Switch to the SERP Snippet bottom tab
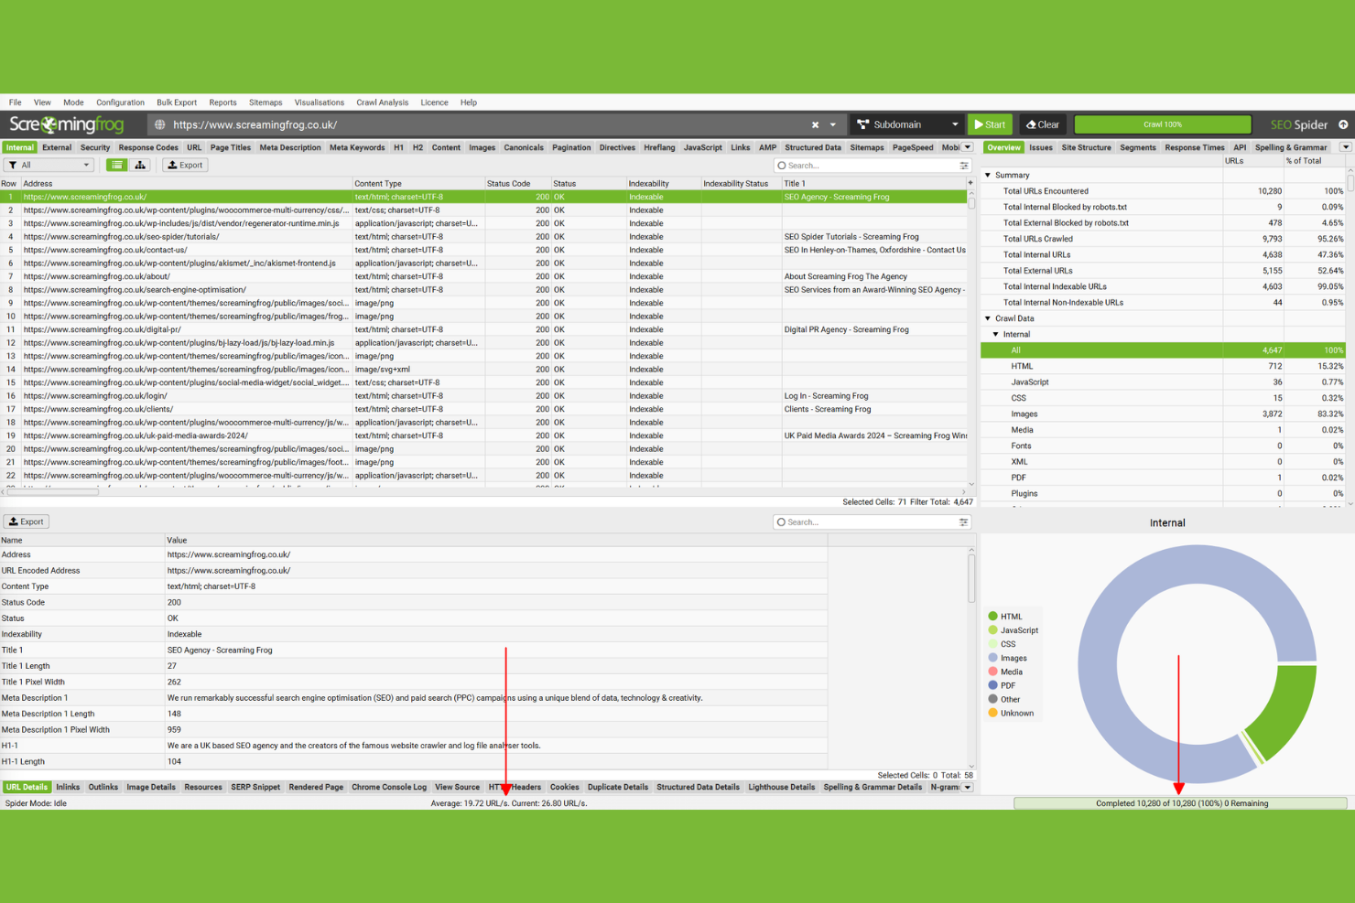1355x903 pixels. click(x=255, y=787)
